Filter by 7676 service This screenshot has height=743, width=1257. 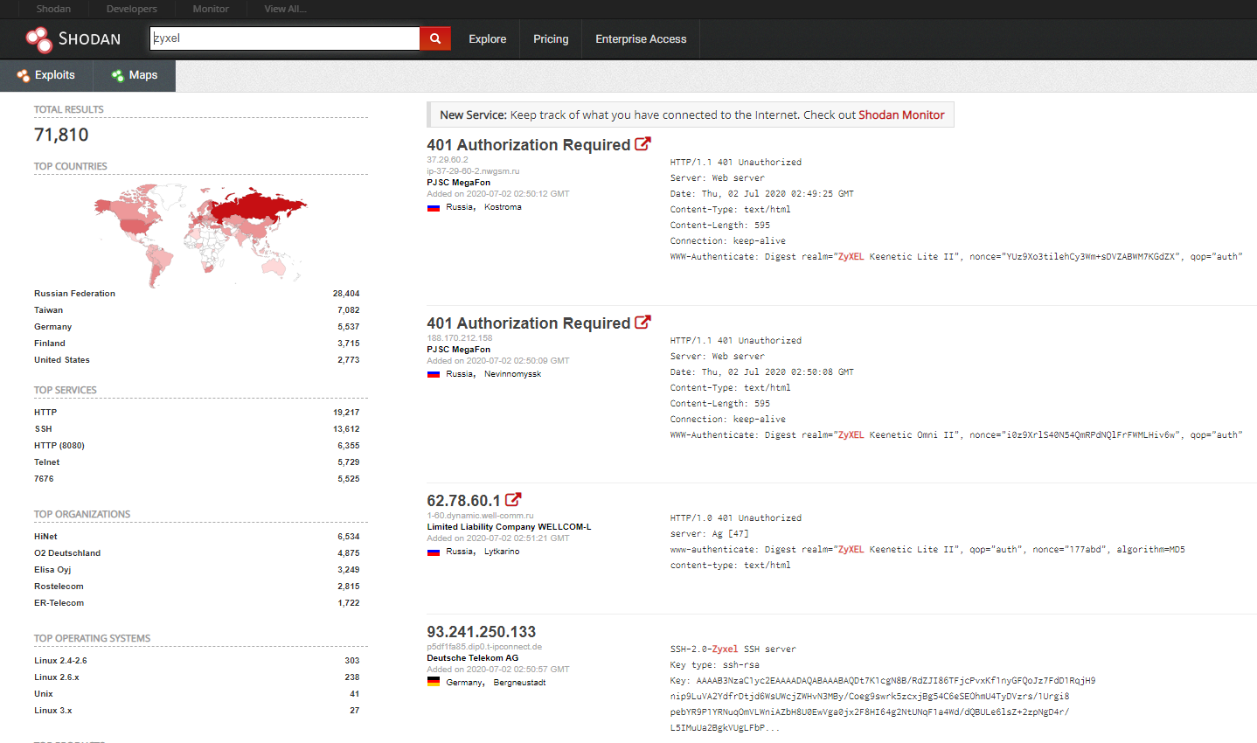click(x=44, y=479)
